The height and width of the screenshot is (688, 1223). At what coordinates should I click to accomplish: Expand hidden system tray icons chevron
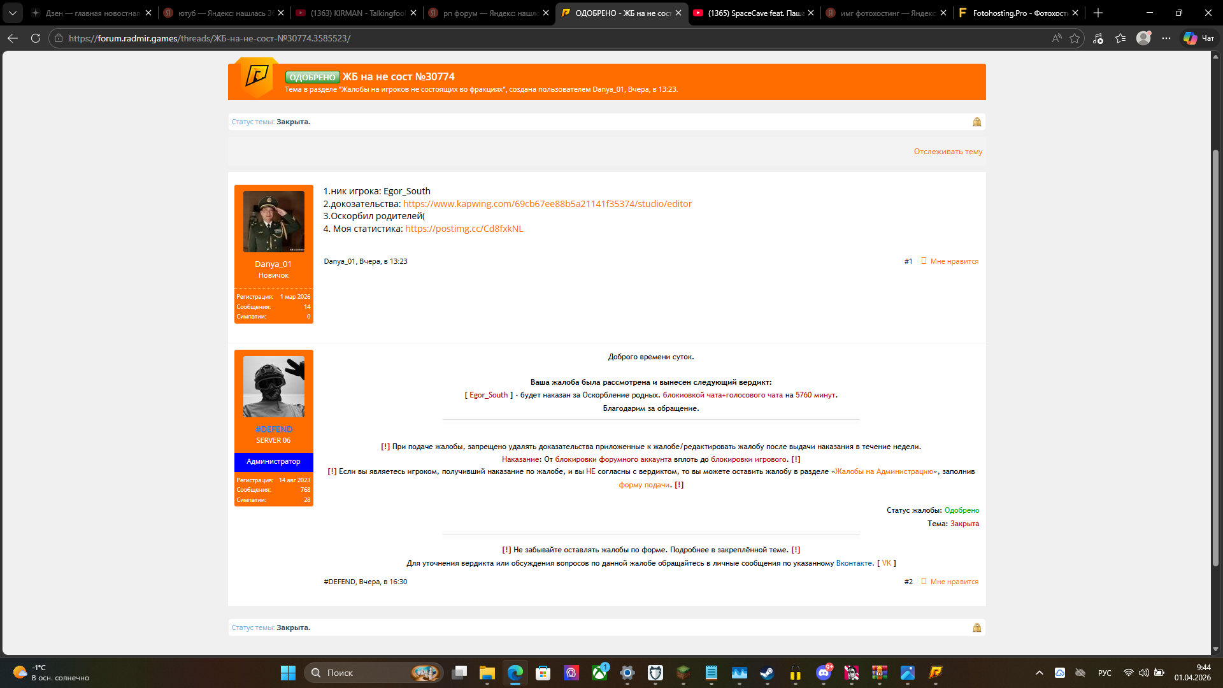(x=1040, y=673)
